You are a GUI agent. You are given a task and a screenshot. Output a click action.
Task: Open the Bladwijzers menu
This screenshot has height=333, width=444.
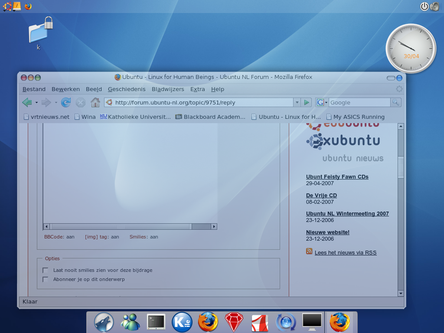(x=168, y=89)
